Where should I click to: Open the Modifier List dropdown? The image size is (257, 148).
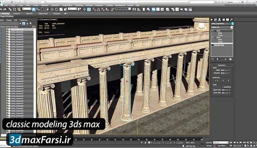coord(222,27)
